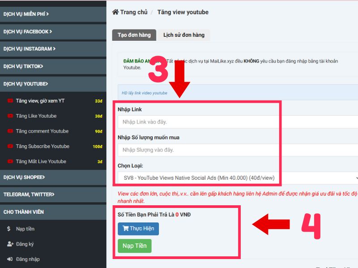358x268 pixels.
Task: Click the green Nạp Tiền button
Action: coord(135,246)
